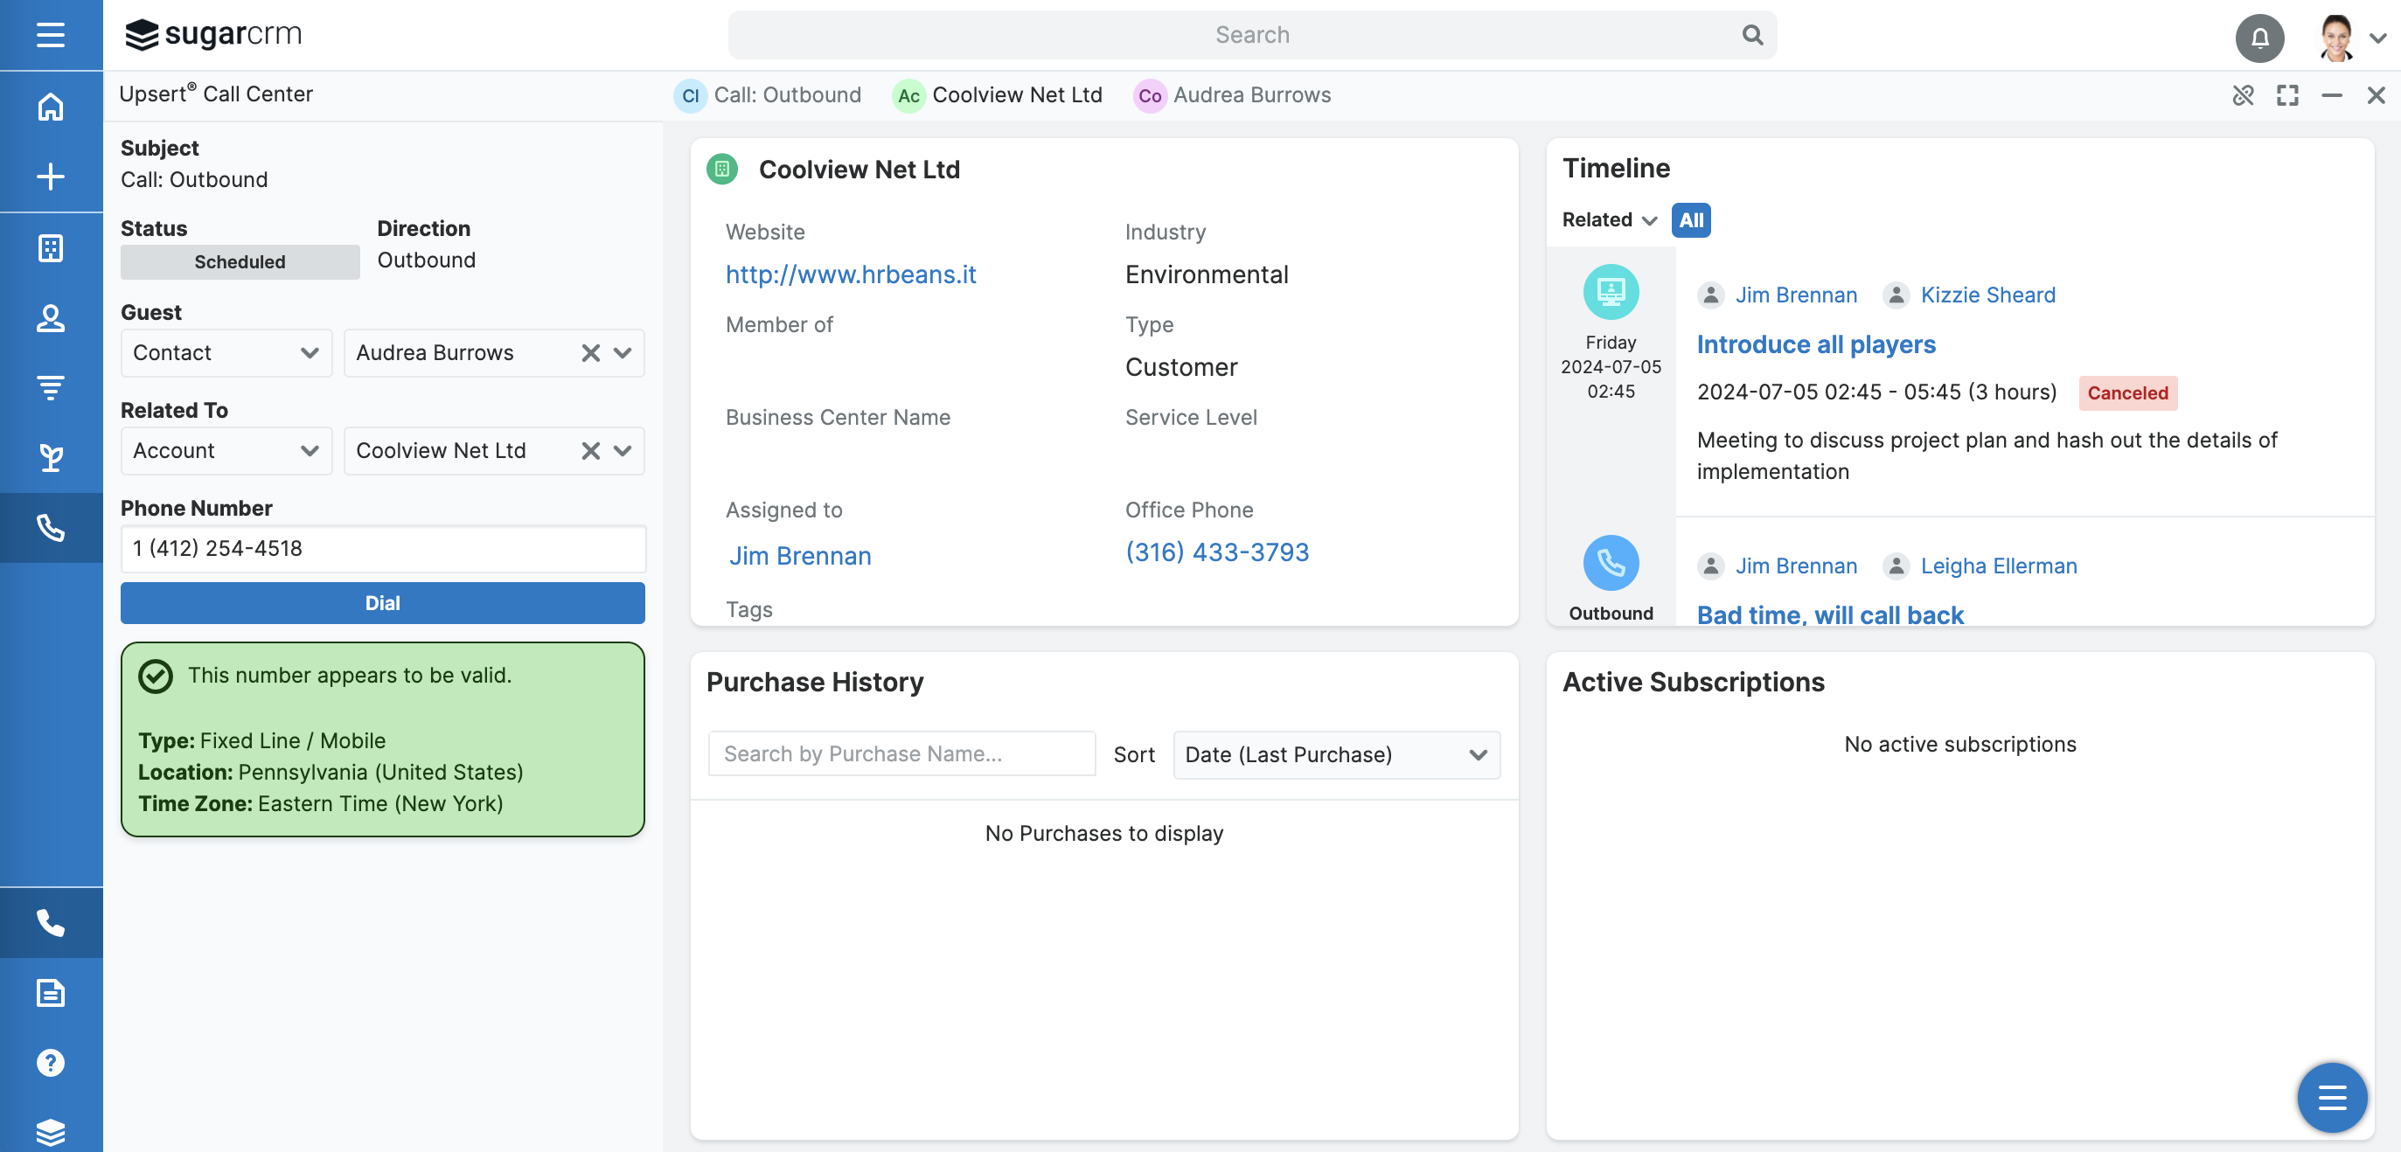Open the Accounts module icon in sidebar

[51, 248]
